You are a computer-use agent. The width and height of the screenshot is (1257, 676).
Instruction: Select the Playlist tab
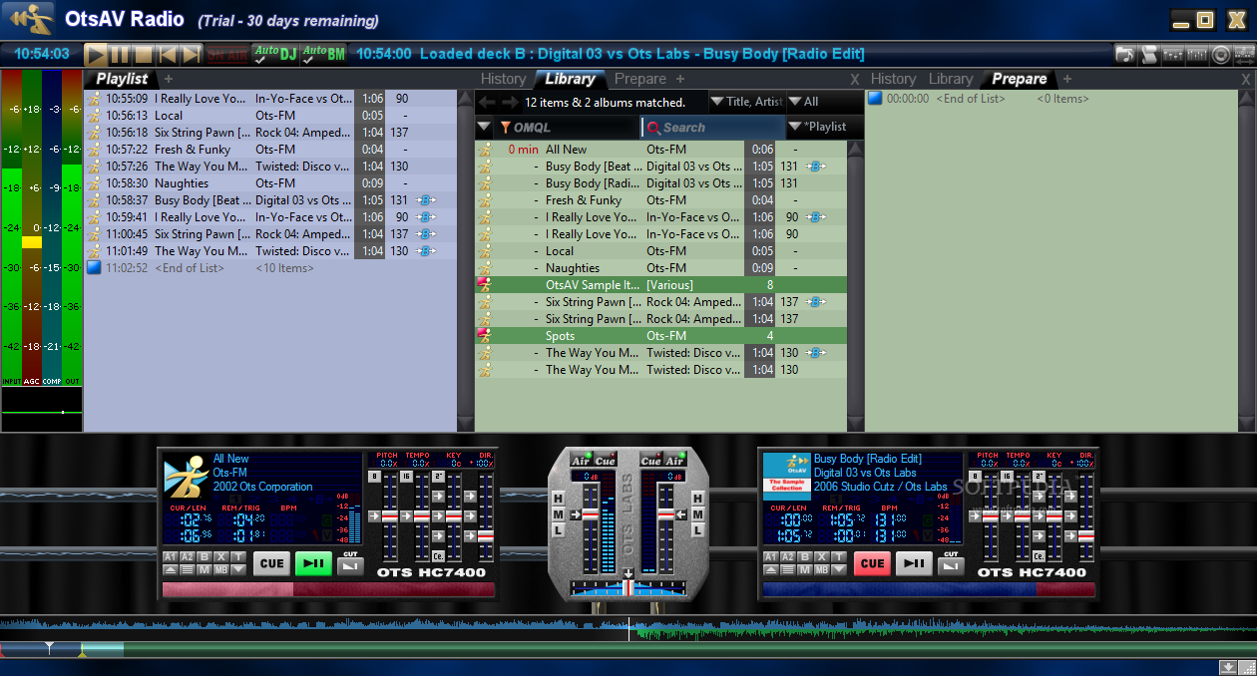click(122, 79)
